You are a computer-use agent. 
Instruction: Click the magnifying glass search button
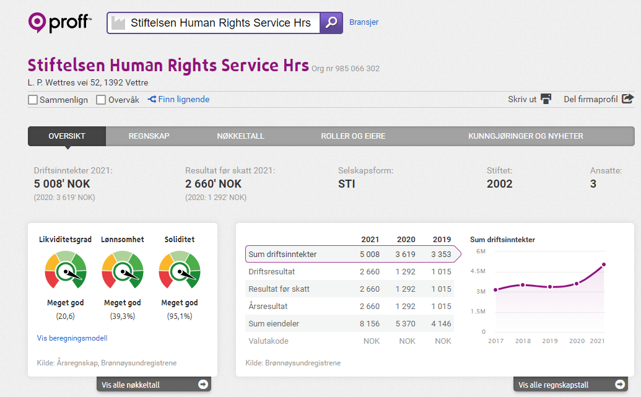point(331,23)
